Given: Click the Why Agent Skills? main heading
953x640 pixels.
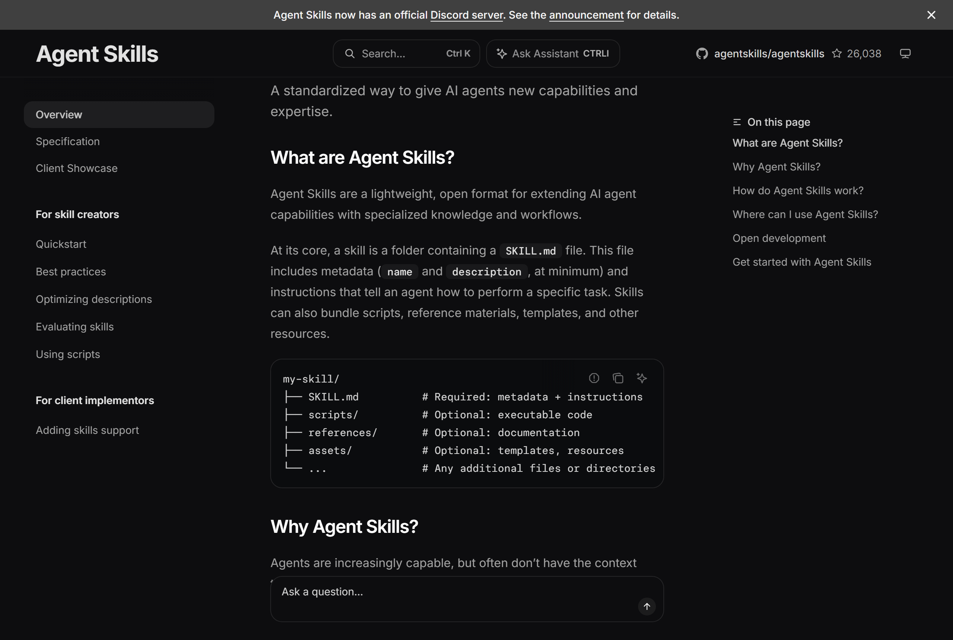Looking at the screenshot, I should click(x=344, y=527).
